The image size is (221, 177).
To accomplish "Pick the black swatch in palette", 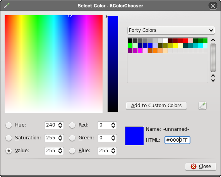I will click(130, 41).
